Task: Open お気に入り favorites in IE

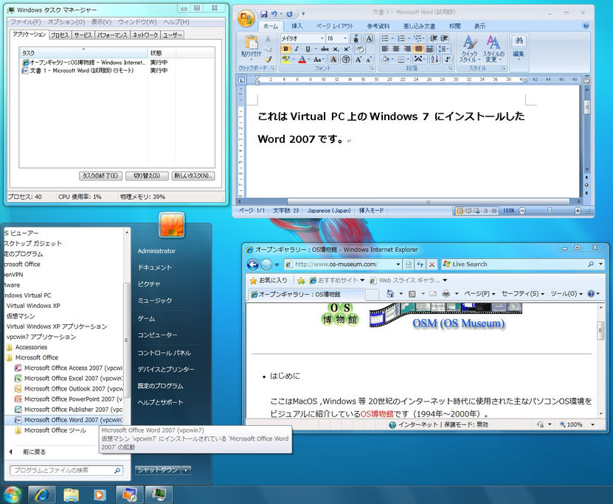Action: click(269, 280)
